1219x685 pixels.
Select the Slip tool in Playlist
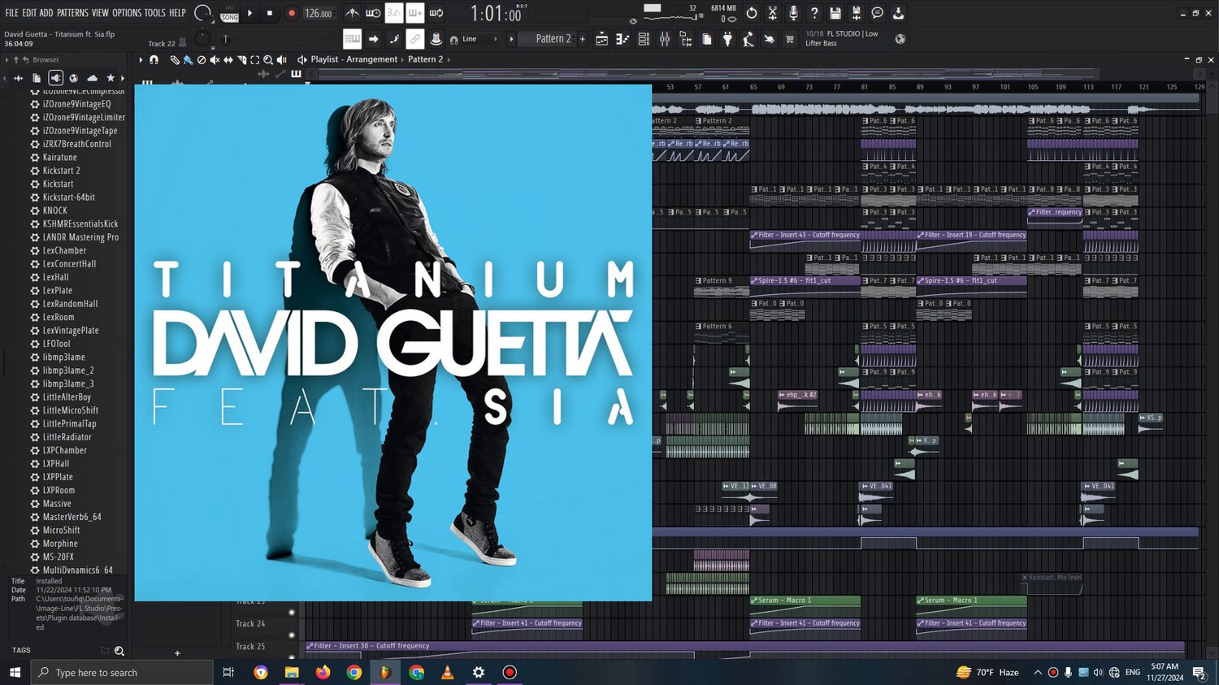[228, 59]
